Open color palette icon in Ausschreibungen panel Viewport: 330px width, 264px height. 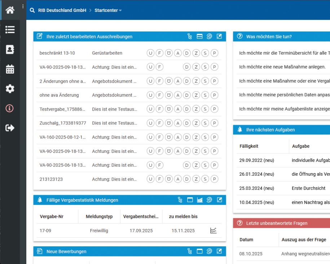[209, 36]
